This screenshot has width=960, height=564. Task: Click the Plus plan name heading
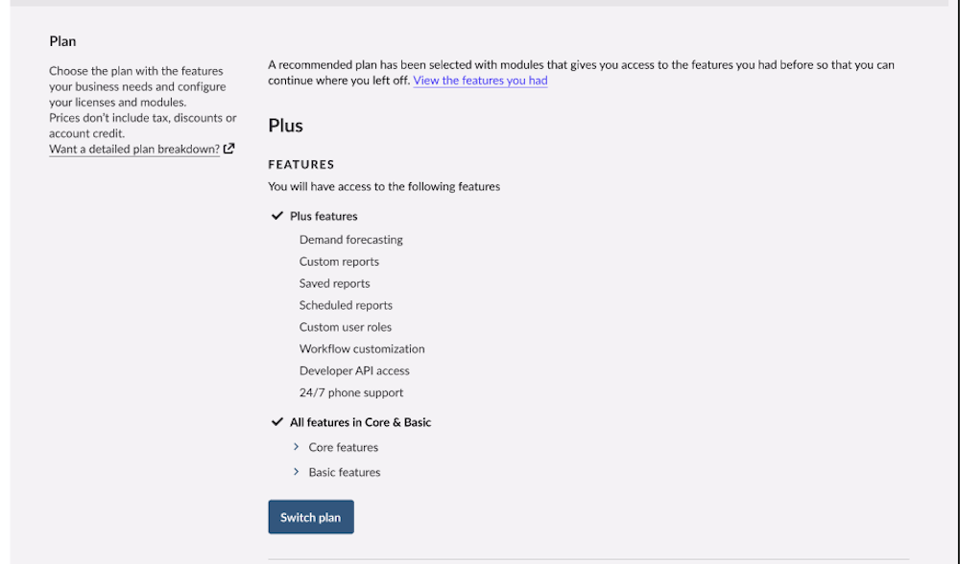coord(286,126)
